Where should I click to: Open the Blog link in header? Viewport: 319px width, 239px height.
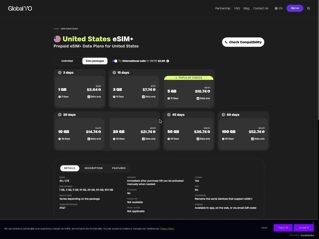[x=246, y=8]
